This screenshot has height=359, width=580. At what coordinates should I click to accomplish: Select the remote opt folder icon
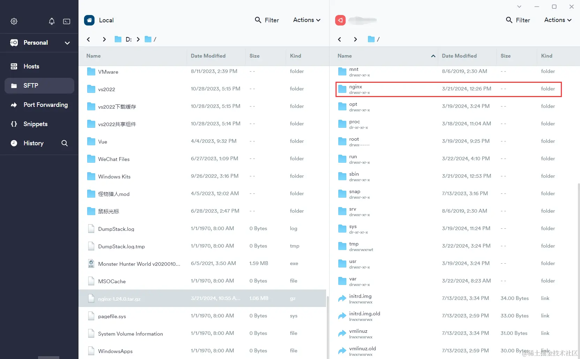[x=342, y=107]
